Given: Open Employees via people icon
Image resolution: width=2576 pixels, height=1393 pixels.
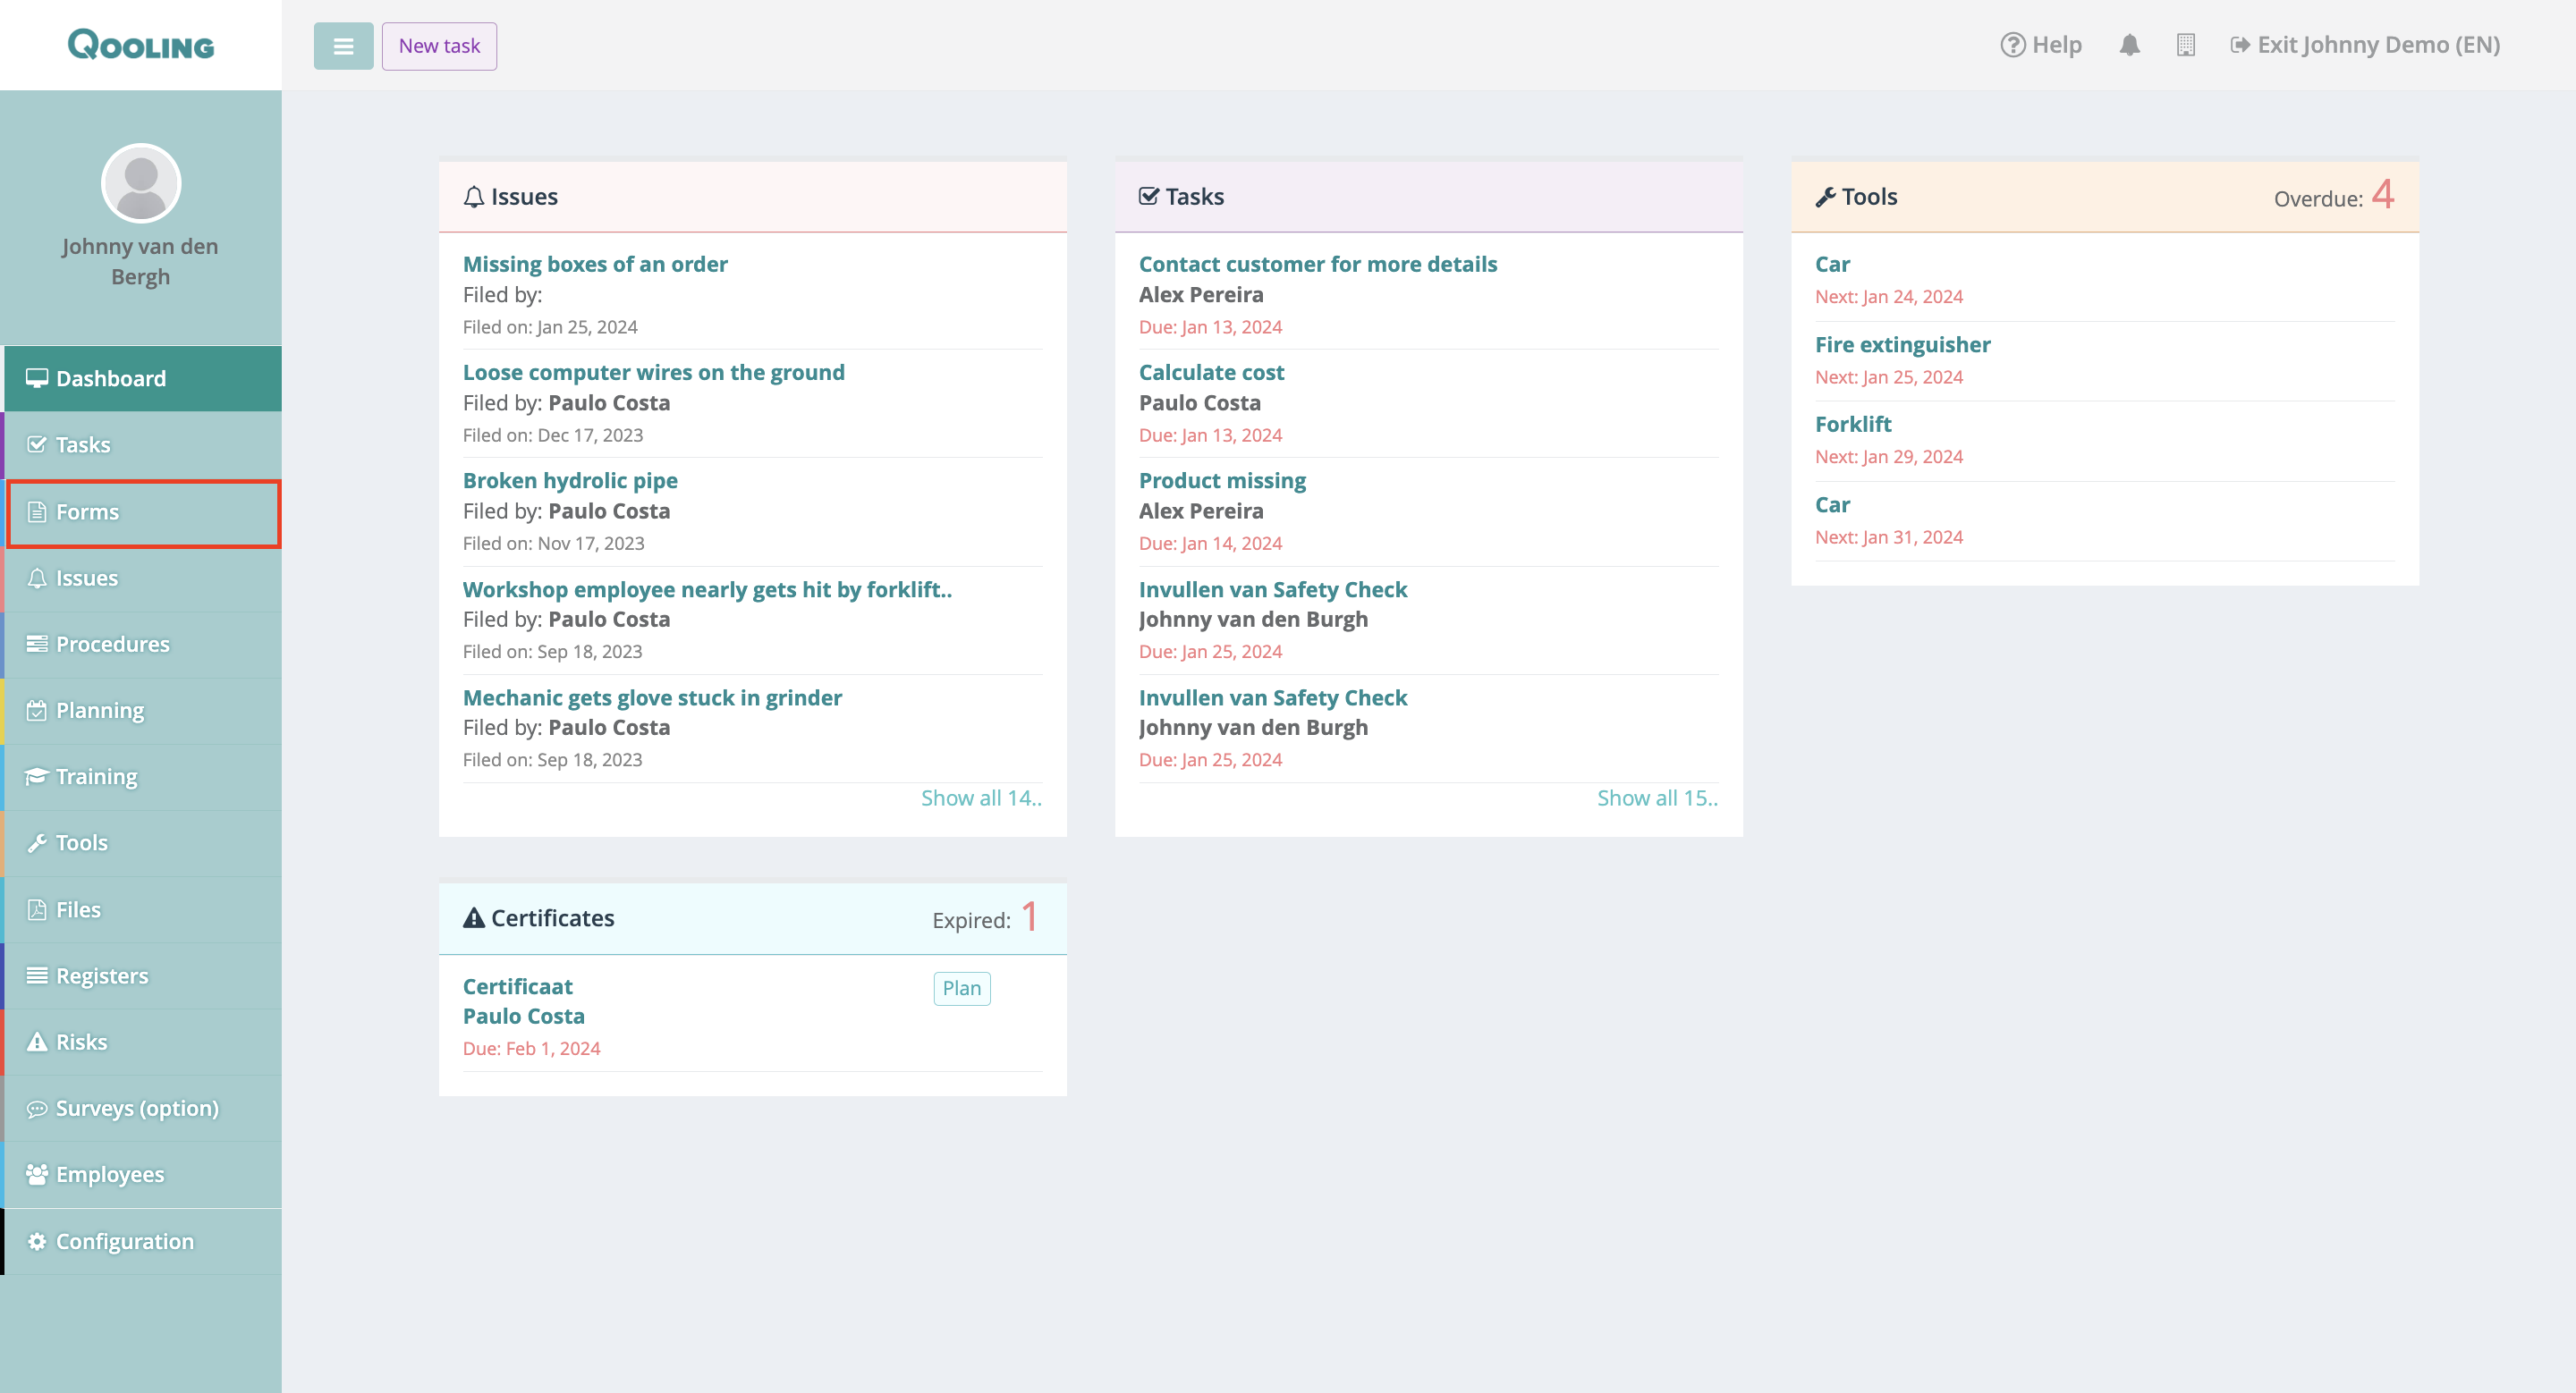Looking at the screenshot, I should (37, 1174).
